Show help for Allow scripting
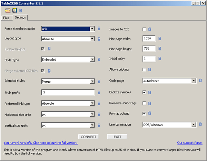The image size is (207, 161). (150, 69)
